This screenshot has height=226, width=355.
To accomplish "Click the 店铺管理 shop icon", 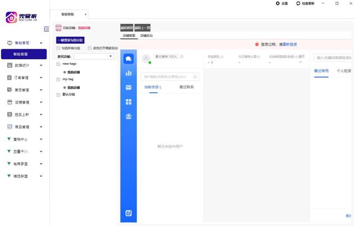I will pyautogui.click(x=9, y=102).
